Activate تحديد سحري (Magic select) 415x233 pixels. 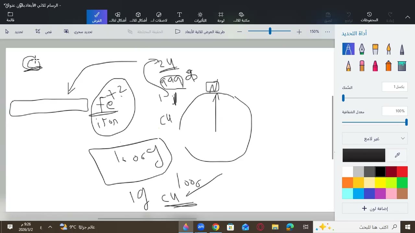point(78,32)
